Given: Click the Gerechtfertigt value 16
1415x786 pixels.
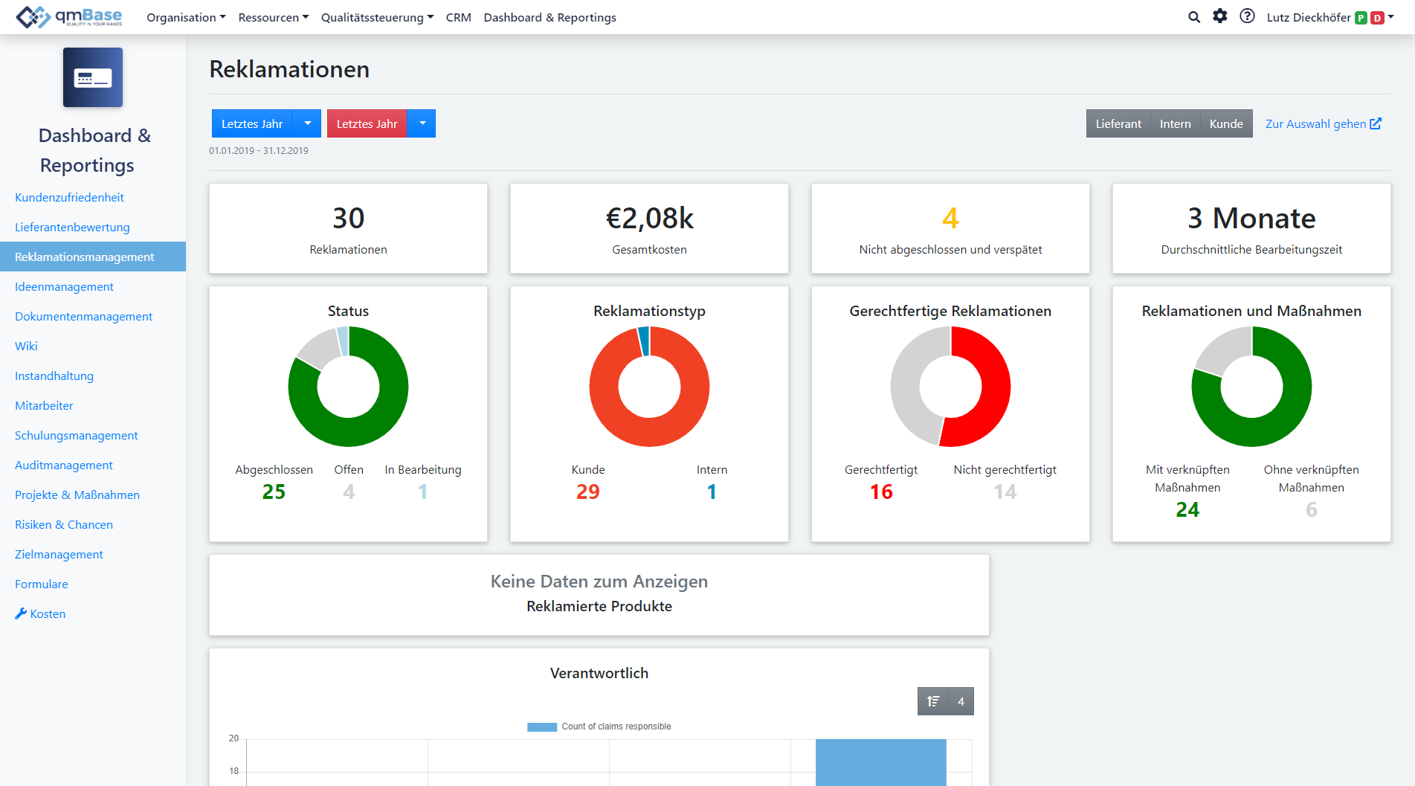Looking at the screenshot, I should pyautogui.click(x=881, y=492).
